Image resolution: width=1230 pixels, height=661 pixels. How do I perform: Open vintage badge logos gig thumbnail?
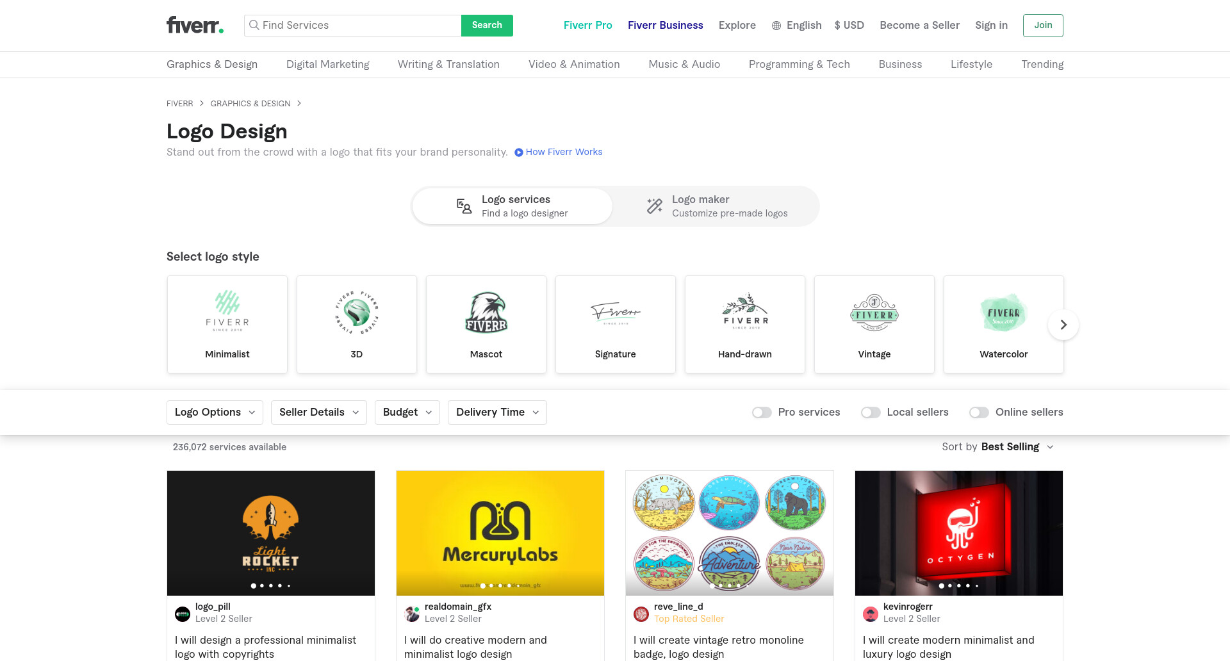tap(730, 533)
